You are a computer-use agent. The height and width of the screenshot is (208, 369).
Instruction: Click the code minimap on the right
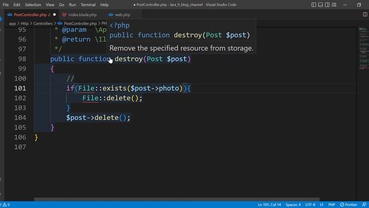[x=363, y=49]
